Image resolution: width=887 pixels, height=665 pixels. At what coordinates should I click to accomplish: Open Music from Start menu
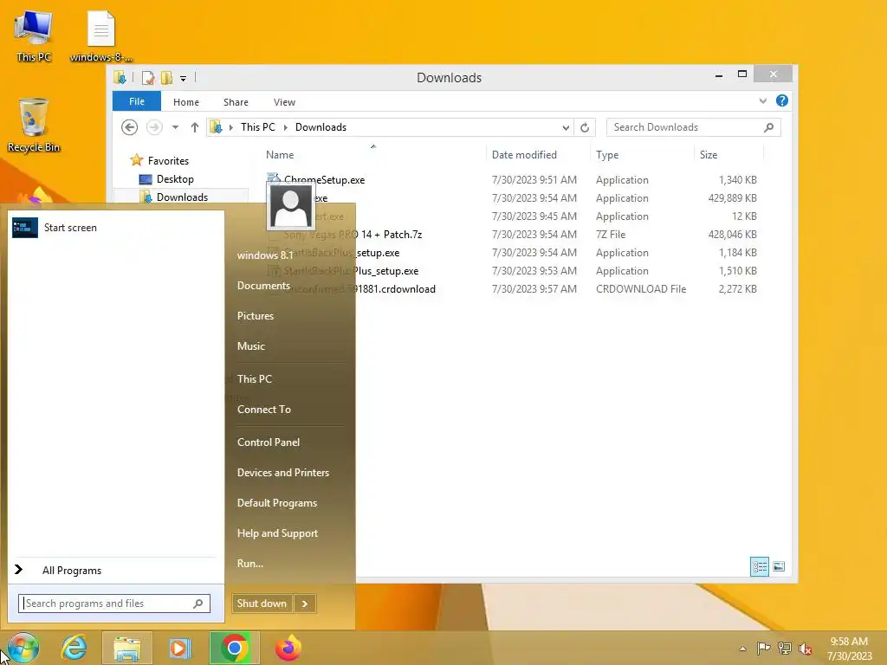coord(250,346)
